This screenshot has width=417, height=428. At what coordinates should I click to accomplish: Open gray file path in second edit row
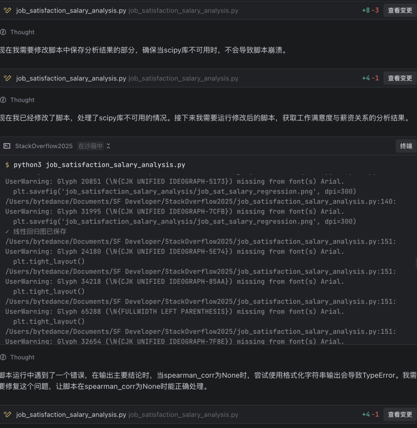[183, 78]
